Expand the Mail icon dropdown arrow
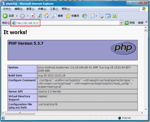The image size is (150, 122). tap(96, 16)
